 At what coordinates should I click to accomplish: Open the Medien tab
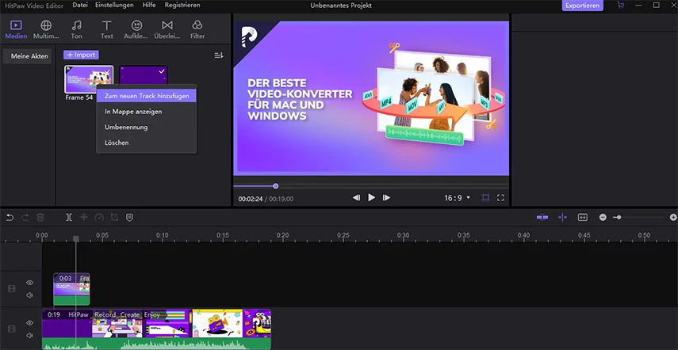point(16,30)
